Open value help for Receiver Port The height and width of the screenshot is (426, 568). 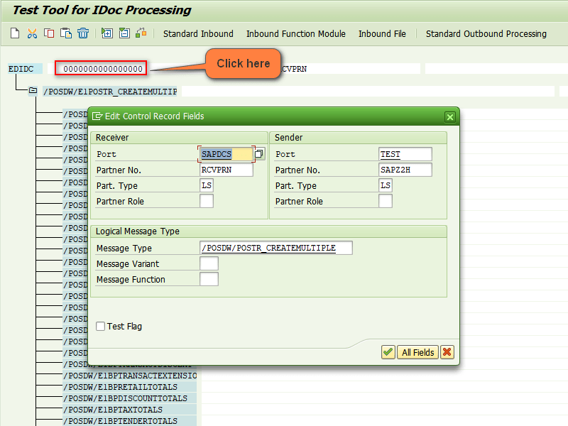click(x=259, y=154)
